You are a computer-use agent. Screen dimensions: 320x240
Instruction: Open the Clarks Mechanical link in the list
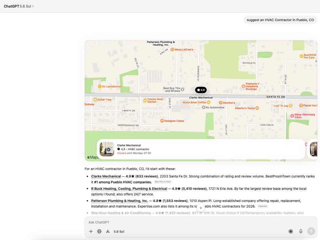click(106, 176)
